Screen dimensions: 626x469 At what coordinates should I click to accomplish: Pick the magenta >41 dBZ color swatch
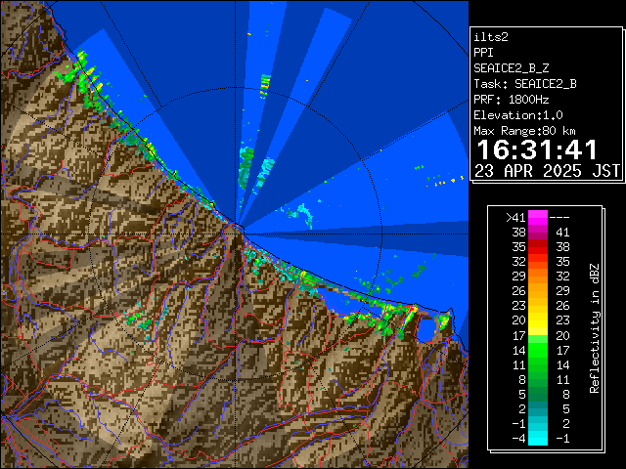(x=538, y=218)
